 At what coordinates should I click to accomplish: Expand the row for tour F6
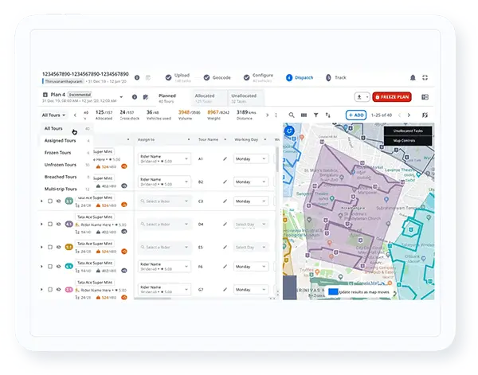tap(41, 267)
